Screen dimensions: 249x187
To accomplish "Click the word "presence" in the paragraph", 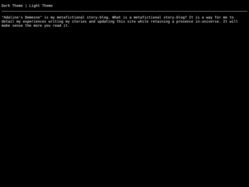I will [x=185, y=21].
